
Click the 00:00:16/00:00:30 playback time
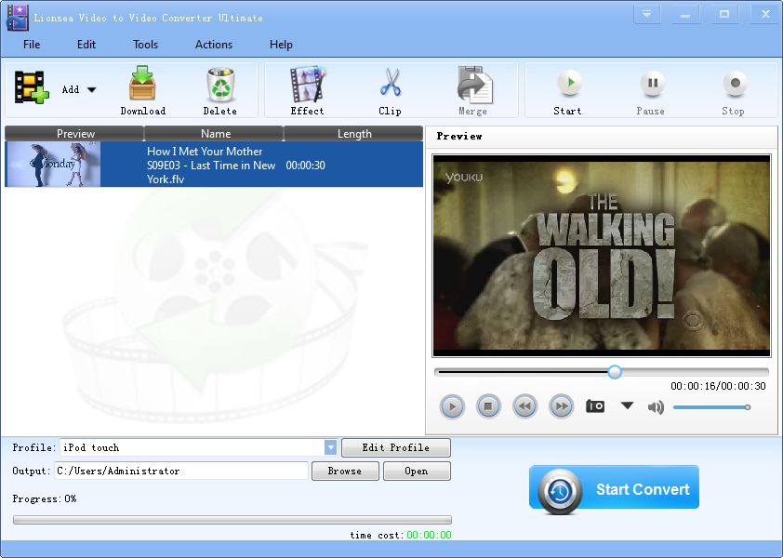pos(718,386)
